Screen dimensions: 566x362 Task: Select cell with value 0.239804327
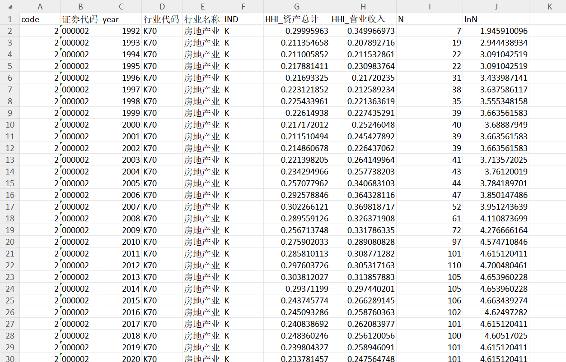click(x=297, y=348)
